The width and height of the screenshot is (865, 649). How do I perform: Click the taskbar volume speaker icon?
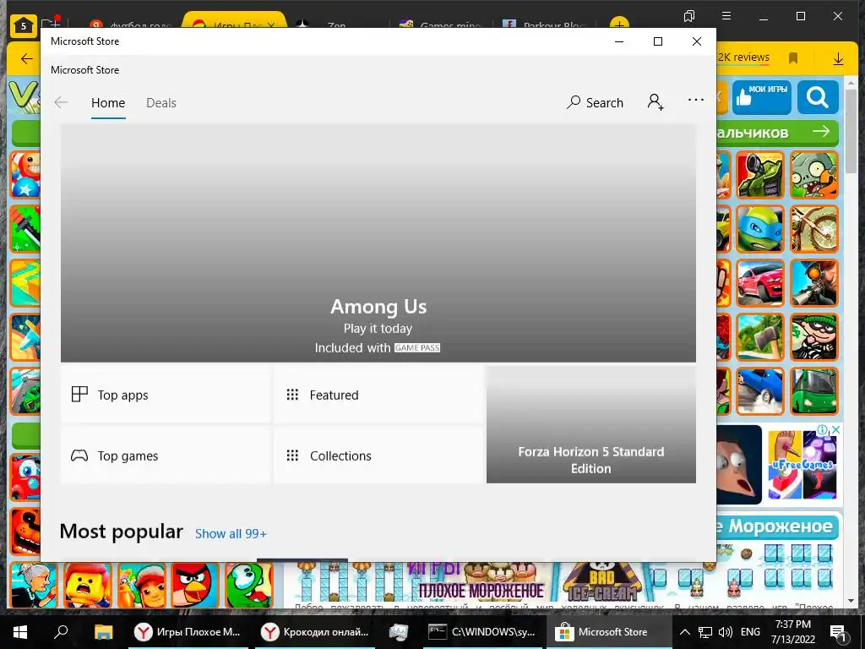pos(726,632)
